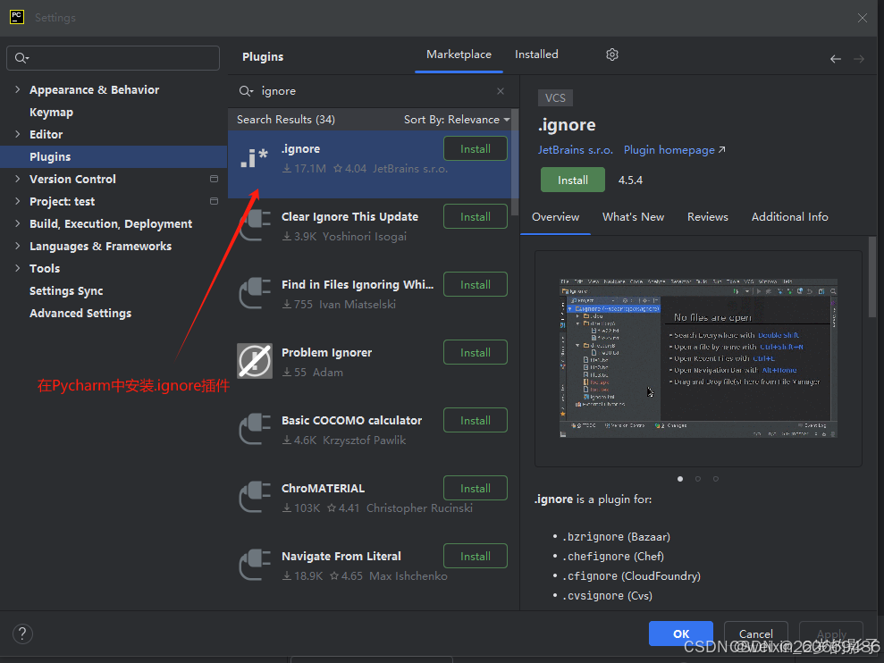This screenshot has width=884, height=663.
Task: Install Clear Ignore This Update plugin
Action: click(476, 216)
